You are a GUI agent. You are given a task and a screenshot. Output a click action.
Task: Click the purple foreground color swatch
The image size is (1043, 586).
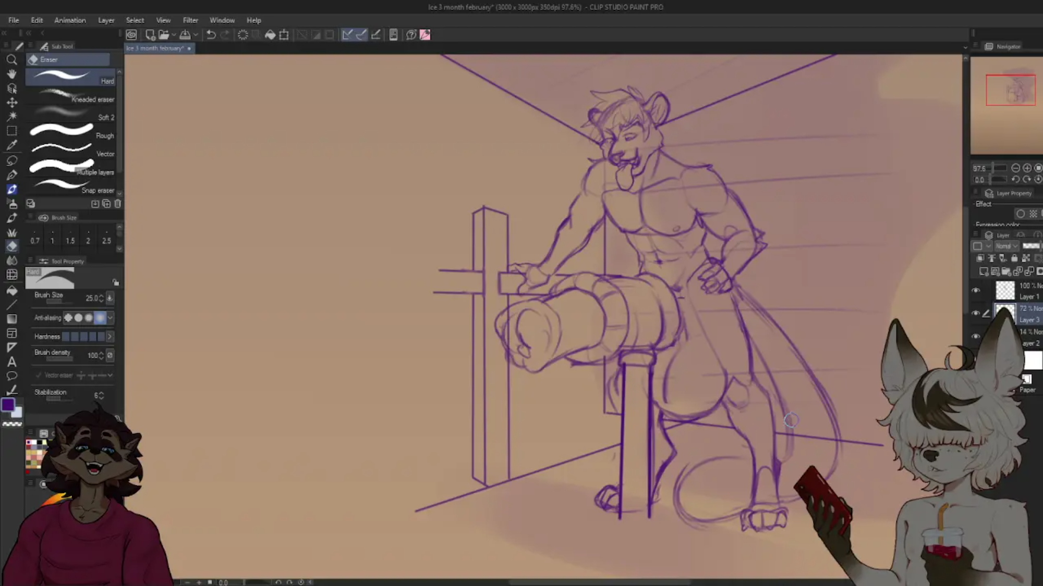coord(7,405)
